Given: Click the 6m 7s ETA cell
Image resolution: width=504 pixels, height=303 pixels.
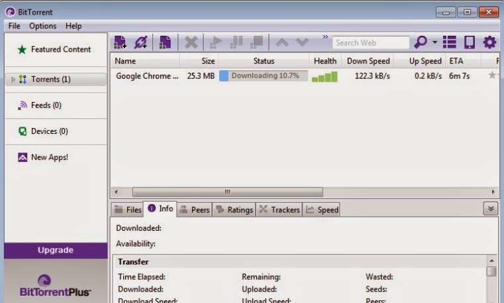Looking at the screenshot, I should tap(460, 76).
